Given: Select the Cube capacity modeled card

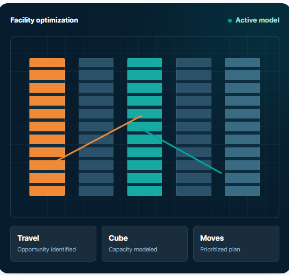Looking at the screenshot, I should point(144,243).
